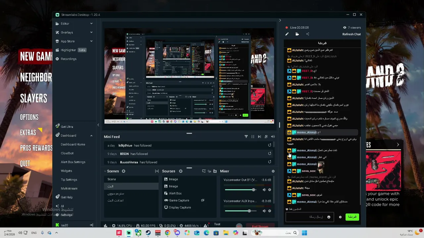Adjust the Voicemeeter AUX Input volume slider

240,211
